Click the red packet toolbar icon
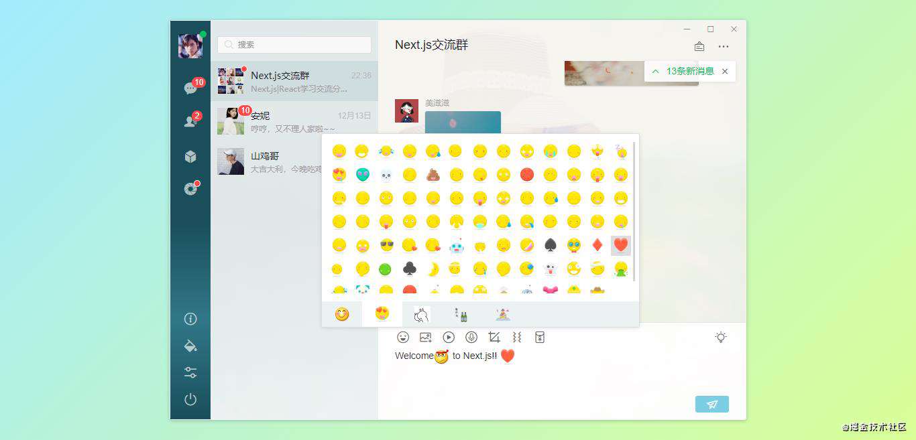 540,338
